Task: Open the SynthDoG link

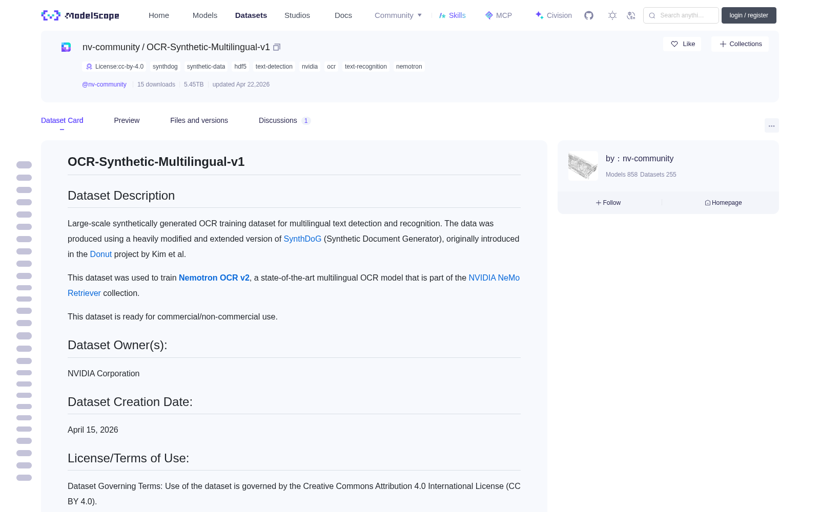Action: pyautogui.click(x=302, y=239)
